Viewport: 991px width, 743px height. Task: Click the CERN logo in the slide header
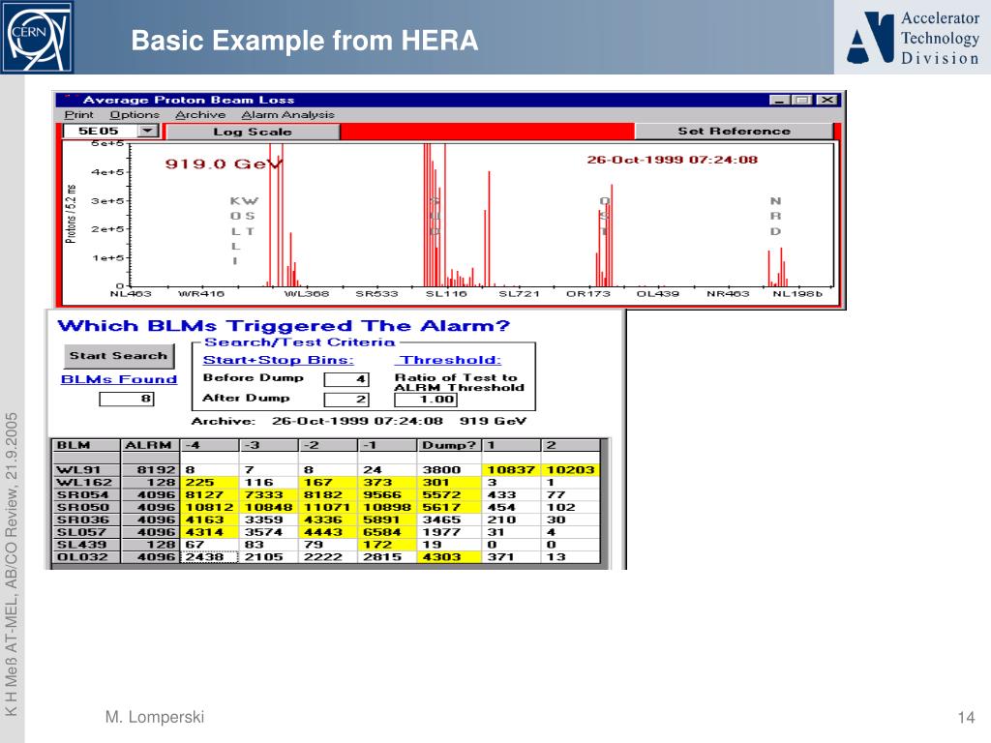click(x=38, y=37)
